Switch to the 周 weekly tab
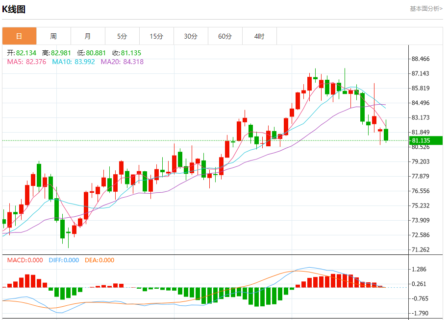Viewport: 448px width, 320px height. (54, 36)
